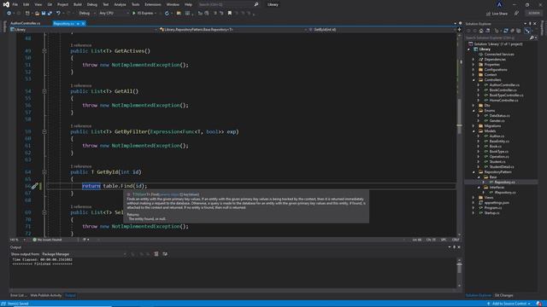The image size is (547, 307).
Task: Click the Search Solution Explorer input field
Action: click(497, 38)
